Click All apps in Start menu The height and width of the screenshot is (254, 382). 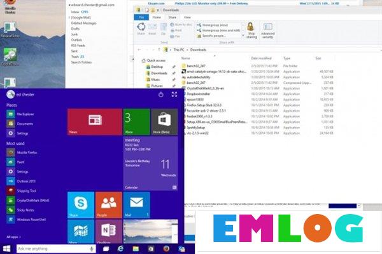click(13, 237)
